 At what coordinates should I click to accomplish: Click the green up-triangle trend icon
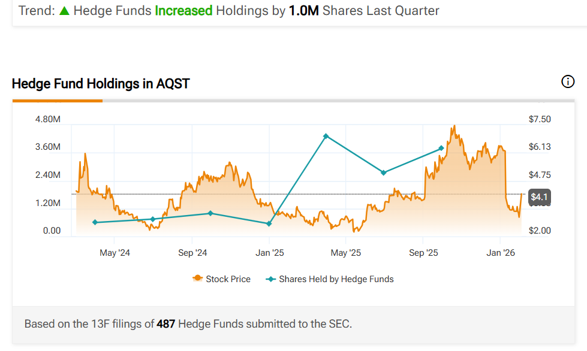(x=64, y=11)
